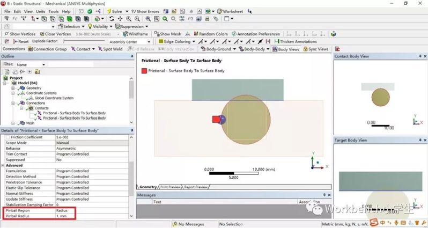The image size is (428, 228).
Task: Click the printer icon in toolbar
Action: click(207, 19)
